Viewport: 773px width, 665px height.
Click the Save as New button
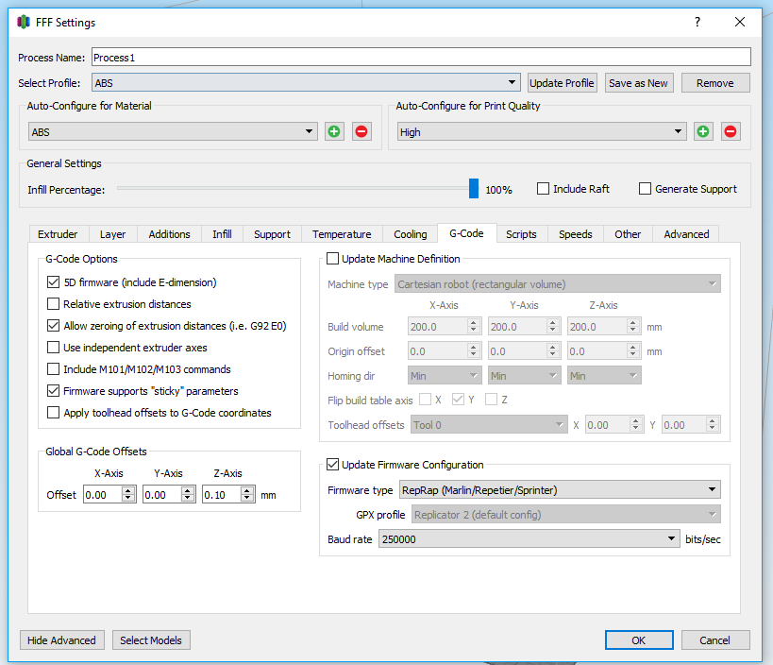pos(638,83)
